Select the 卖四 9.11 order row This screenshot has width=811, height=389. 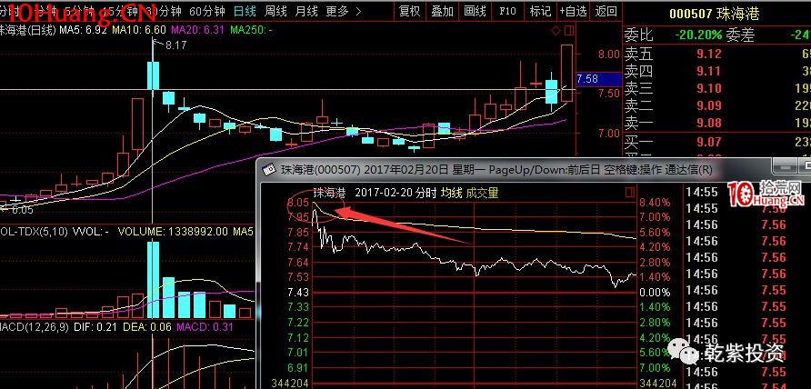pos(717,71)
